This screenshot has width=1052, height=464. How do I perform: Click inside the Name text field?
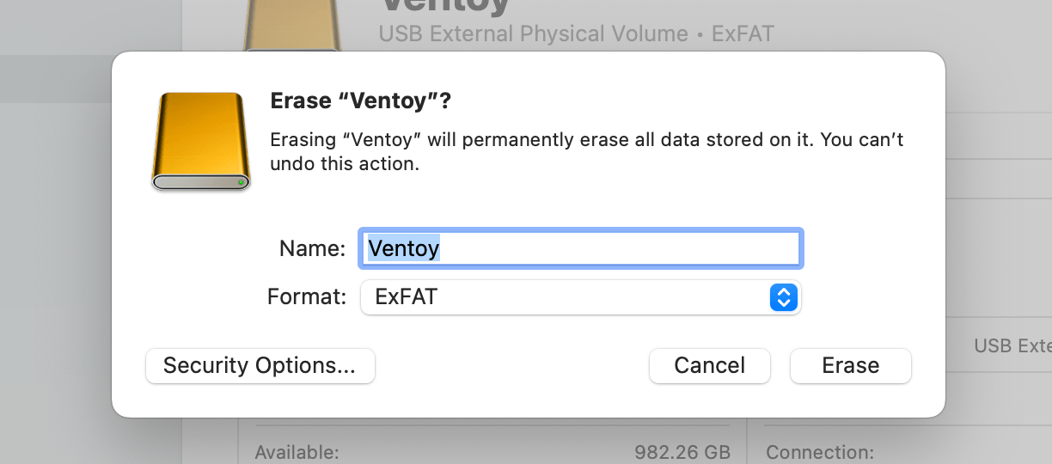pos(619,249)
